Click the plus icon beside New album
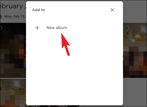 (x=37, y=28)
